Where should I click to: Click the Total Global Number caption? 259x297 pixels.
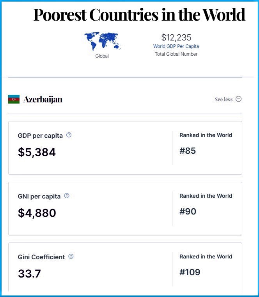tap(176, 54)
